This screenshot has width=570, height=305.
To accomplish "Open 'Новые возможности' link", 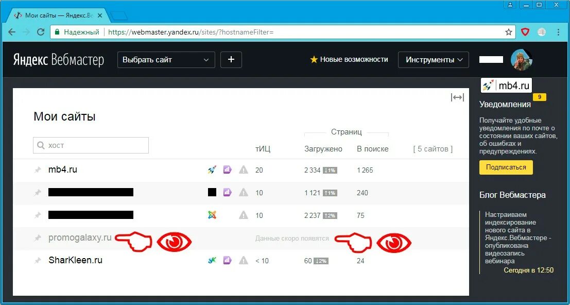I will coord(349,59).
